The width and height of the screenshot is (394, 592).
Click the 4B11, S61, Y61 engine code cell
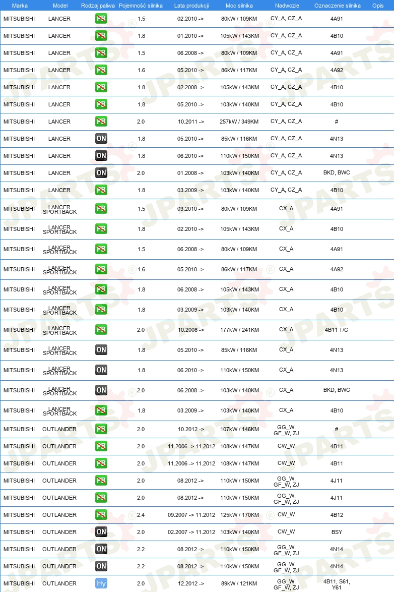tap(337, 584)
